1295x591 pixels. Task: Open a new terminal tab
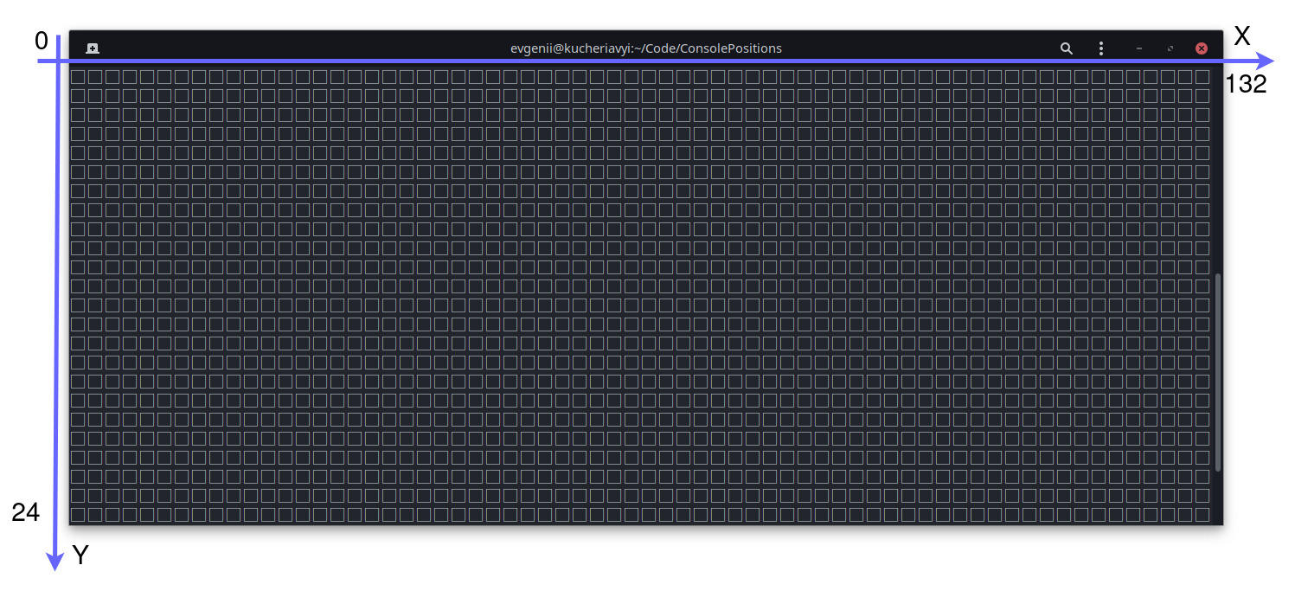tap(93, 48)
